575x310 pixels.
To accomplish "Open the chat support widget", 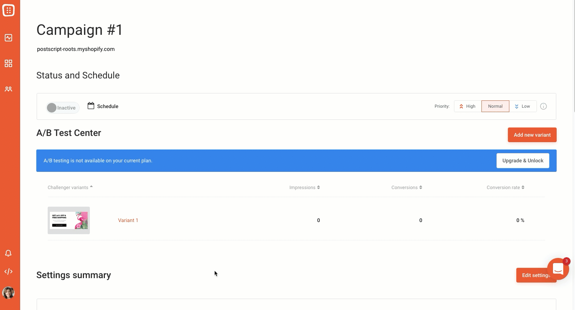I will click(x=558, y=269).
